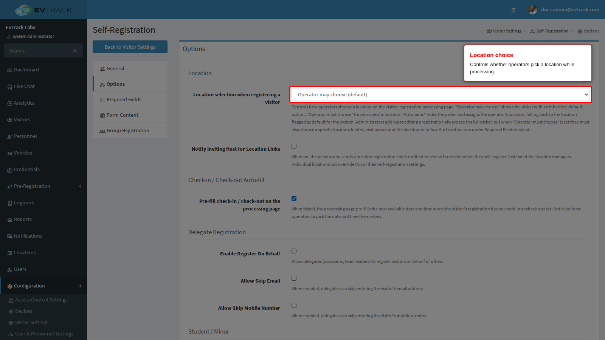This screenshot has height=340, width=605.
Task: Open User & Personnel Settings submenu item
Action: point(43,334)
